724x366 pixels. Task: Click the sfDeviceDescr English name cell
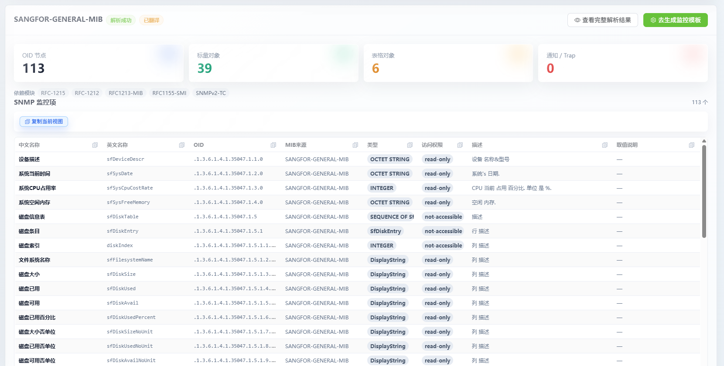[126, 159]
